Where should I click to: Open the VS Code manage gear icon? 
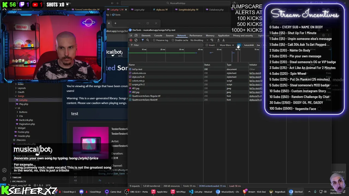click(4, 179)
